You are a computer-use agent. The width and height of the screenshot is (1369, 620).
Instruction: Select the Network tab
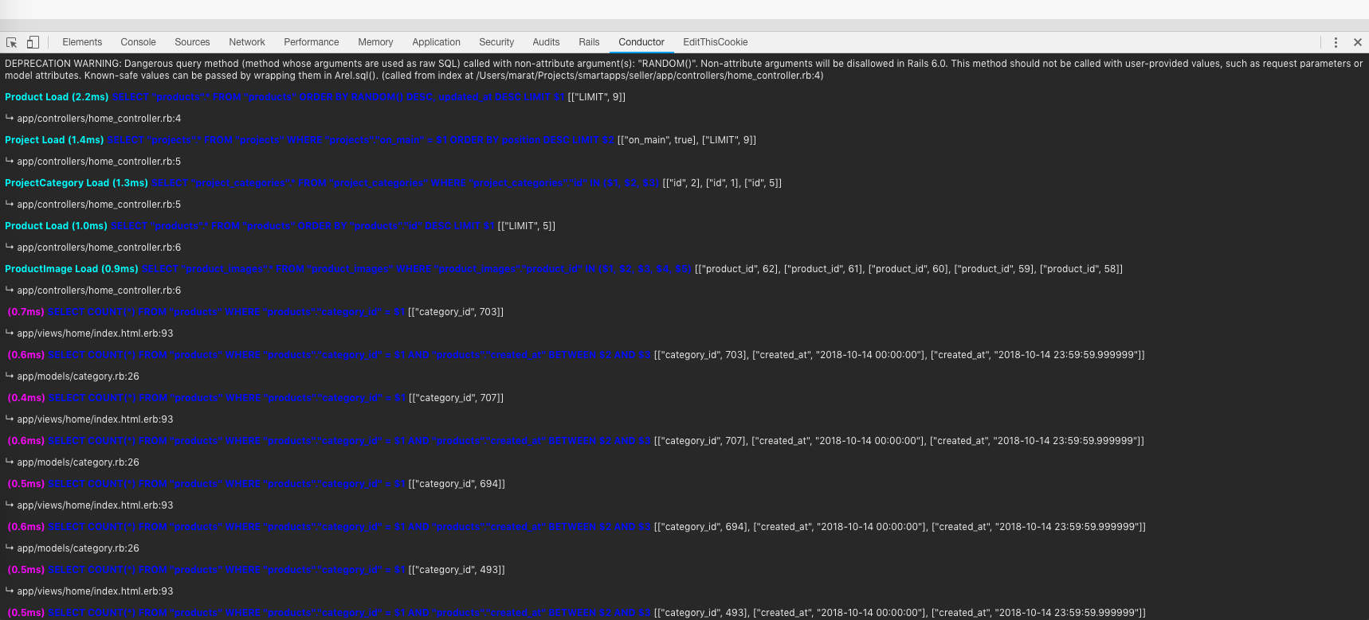(247, 42)
